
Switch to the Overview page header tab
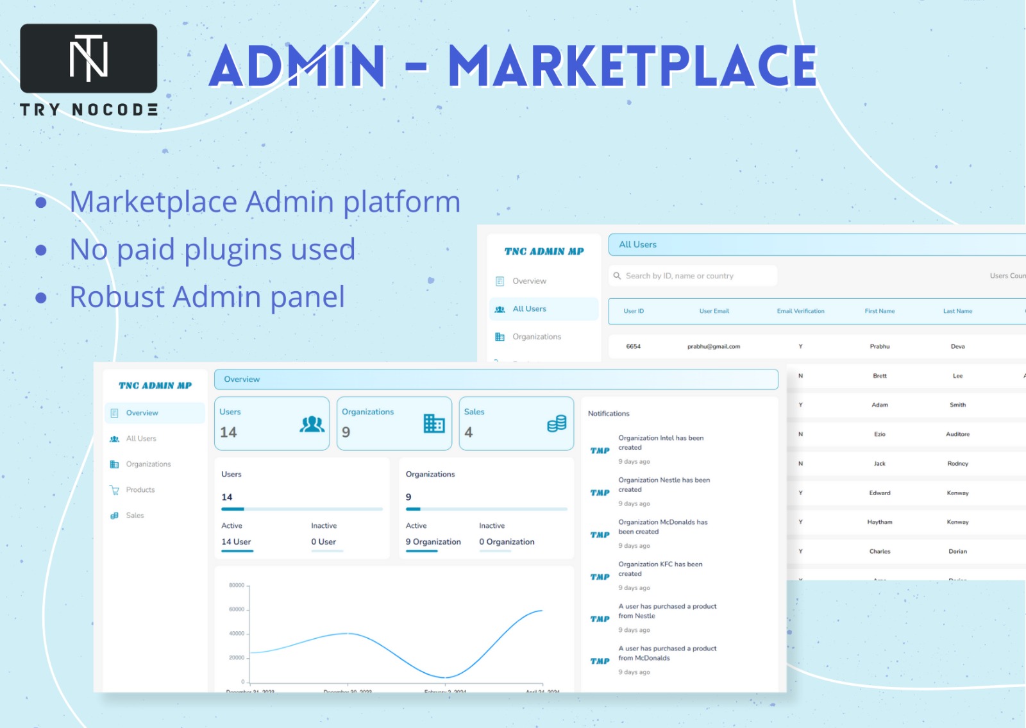(242, 379)
